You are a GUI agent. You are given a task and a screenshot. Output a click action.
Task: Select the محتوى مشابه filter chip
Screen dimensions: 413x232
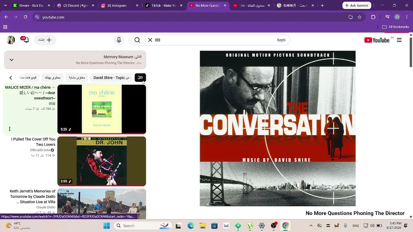point(77,78)
